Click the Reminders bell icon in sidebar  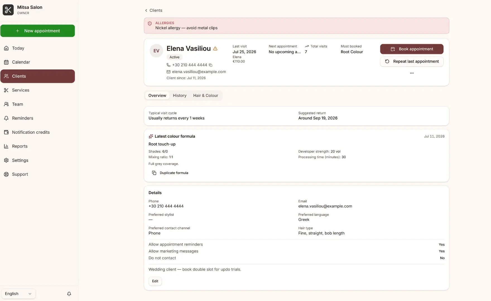pos(6,118)
